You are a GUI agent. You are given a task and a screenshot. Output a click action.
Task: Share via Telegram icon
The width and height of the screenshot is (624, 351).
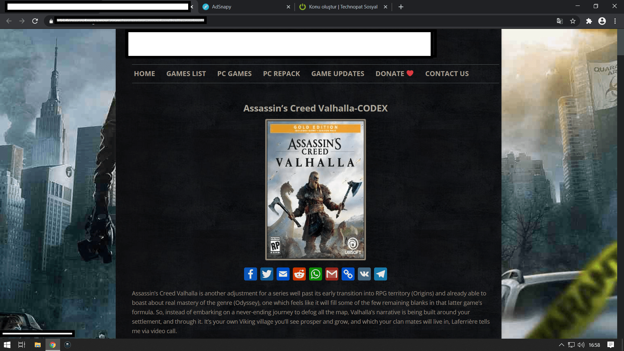pyautogui.click(x=380, y=274)
